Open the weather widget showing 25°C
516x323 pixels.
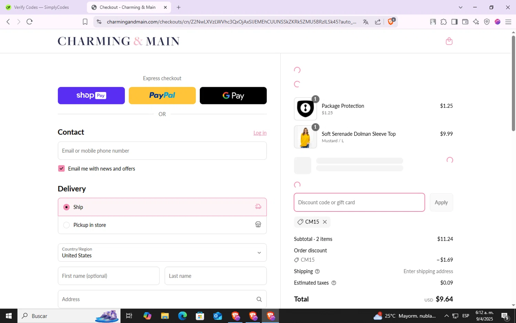click(405, 316)
